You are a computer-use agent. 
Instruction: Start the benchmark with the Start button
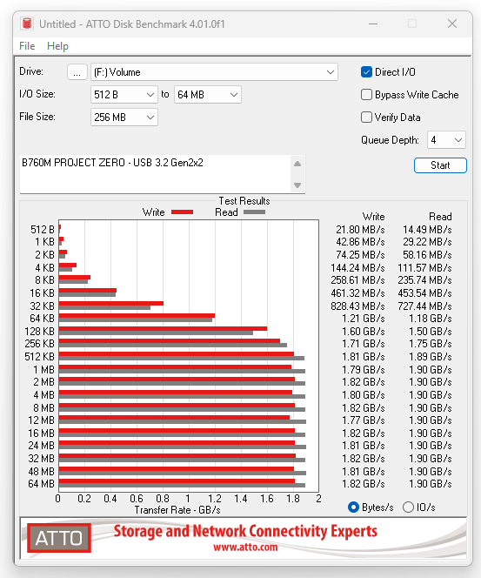[440, 165]
